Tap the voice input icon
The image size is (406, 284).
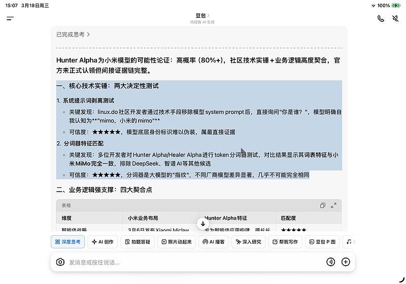click(331, 262)
